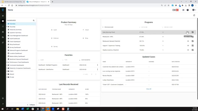Open the help question-mark icon

188,10
